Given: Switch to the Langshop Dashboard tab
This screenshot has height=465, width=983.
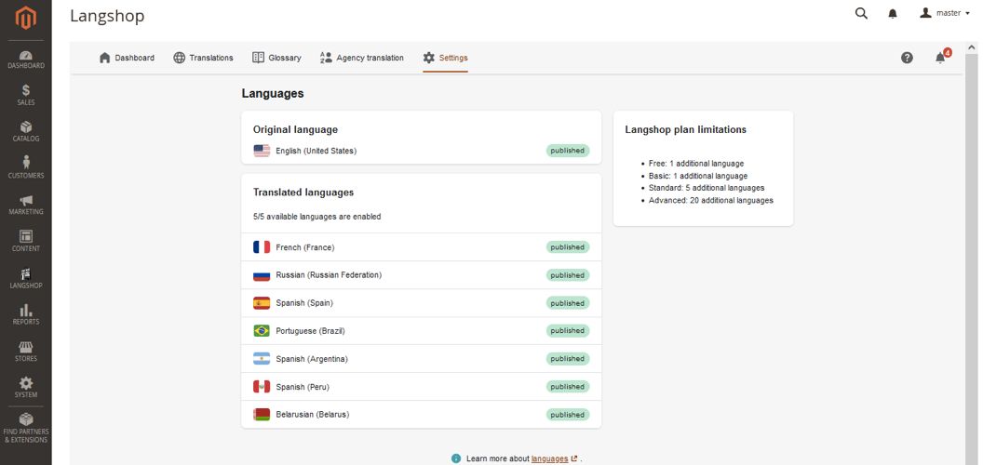Looking at the screenshot, I should click(x=127, y=58).
